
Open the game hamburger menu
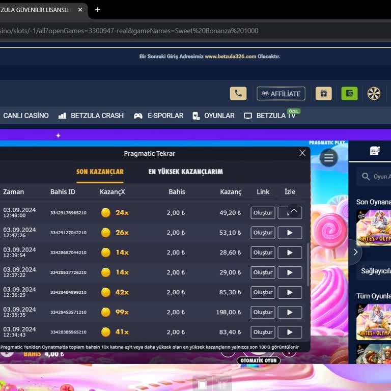click(329, 158)
